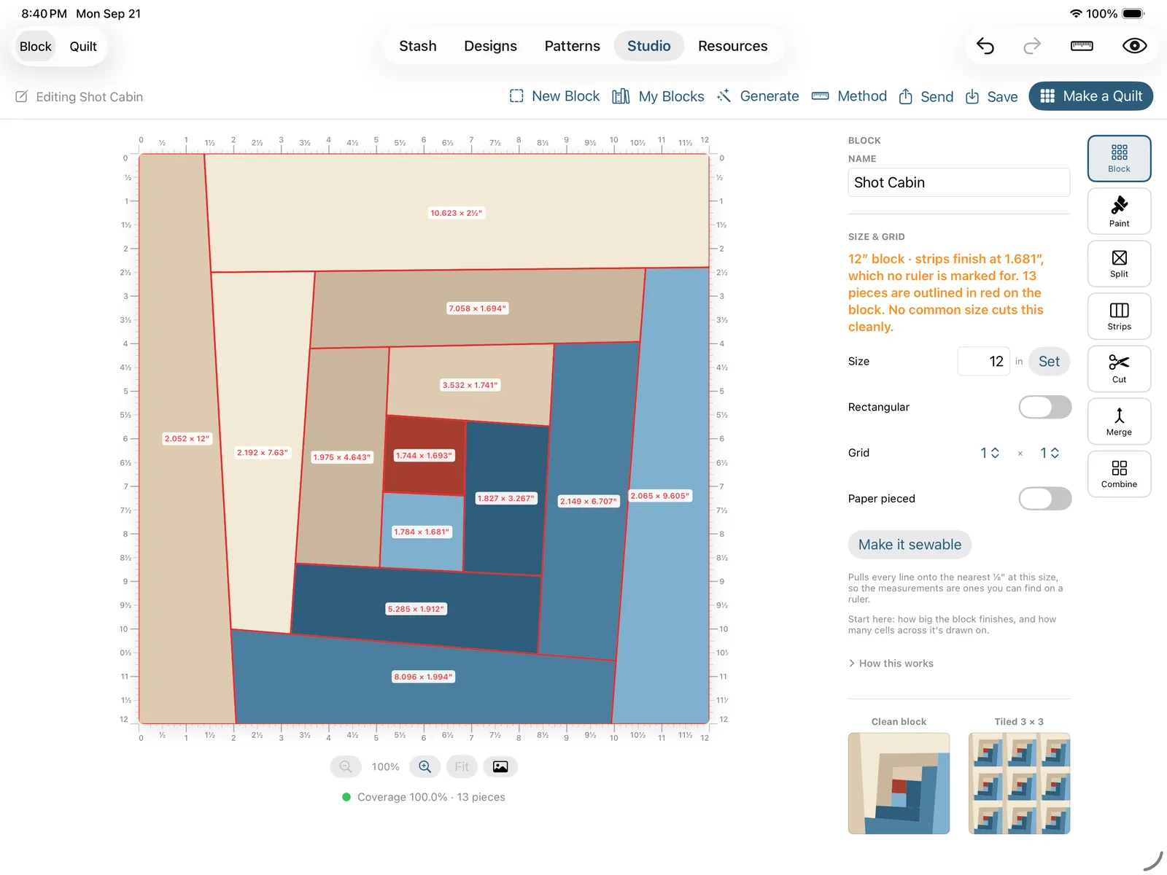Viewport: 1167px width, 875px height.
Task: Send the block
Action: click(926, 96)
